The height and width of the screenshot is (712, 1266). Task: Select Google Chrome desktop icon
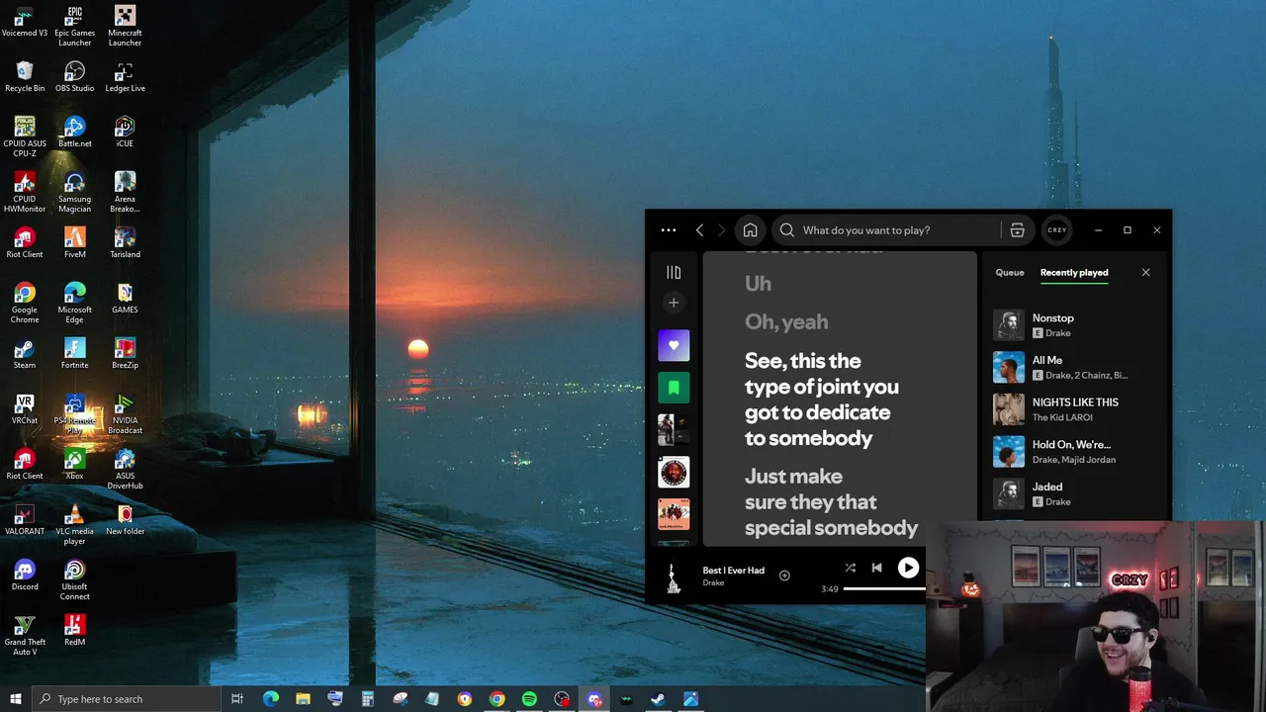point(25,303)
